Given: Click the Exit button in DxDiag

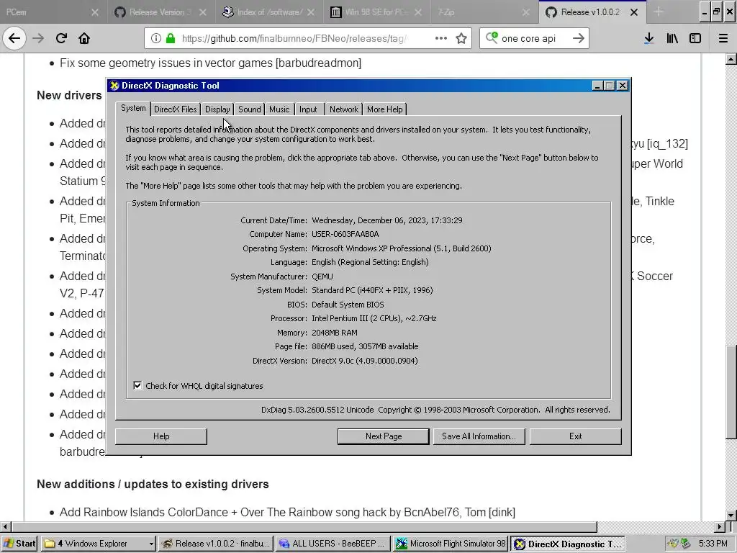Looking at the screenshot, I should (x=576, y=436).
